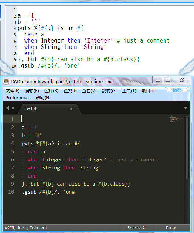Click '.gsub' in upper white editor
The height and width of the screenshot is (233, 194).
pyautogui.click(x=26, y=66)
